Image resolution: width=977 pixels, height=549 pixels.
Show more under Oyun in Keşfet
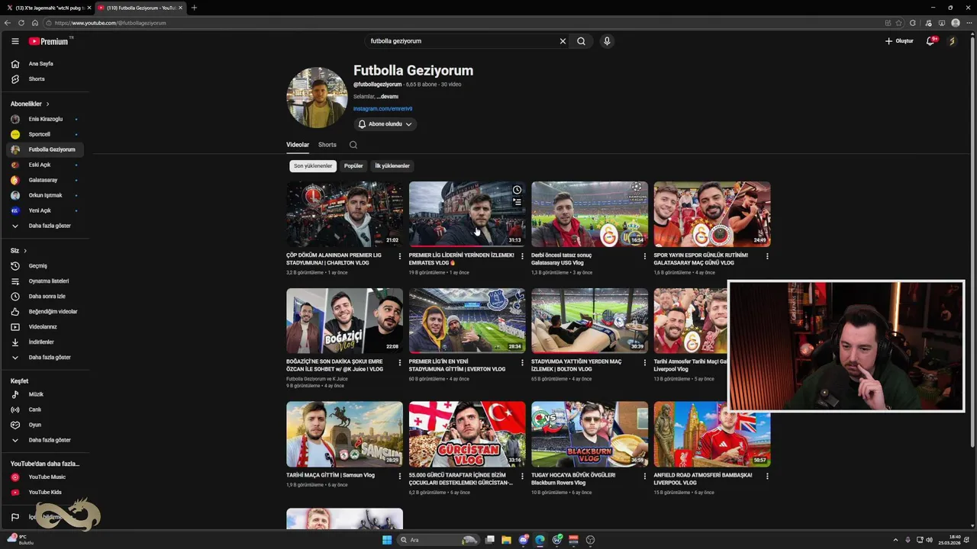[x=47, y=440]
